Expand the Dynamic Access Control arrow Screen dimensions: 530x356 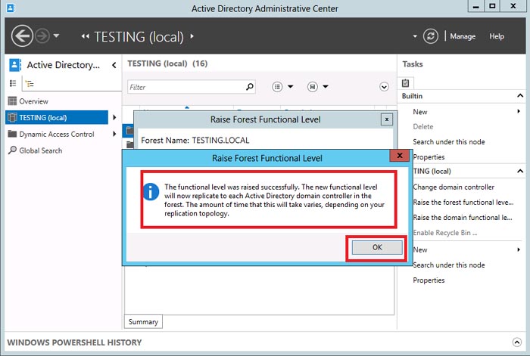click(114, 134)
